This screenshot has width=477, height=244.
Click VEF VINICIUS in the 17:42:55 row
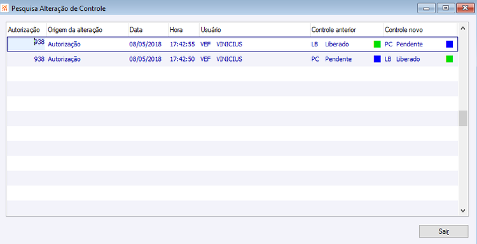coord(221,44)
